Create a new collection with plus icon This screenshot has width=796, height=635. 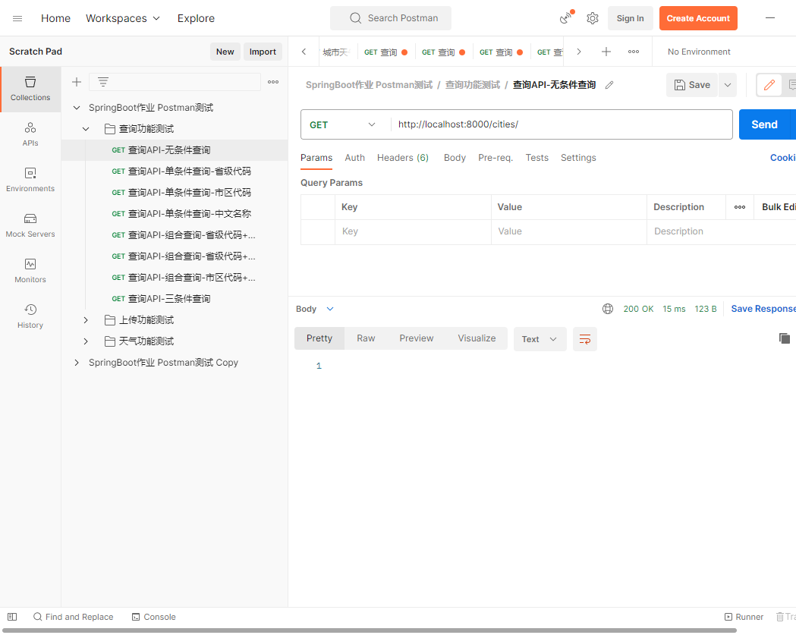[77, 82]
